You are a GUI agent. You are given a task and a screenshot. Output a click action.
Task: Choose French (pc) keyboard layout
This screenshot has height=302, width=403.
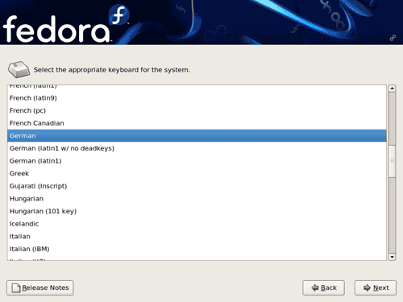click(197, 110)
